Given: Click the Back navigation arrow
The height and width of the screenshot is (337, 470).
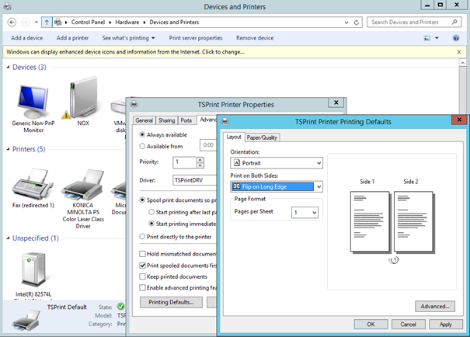Looking at the screenshot, I should [x=12, y=23].
